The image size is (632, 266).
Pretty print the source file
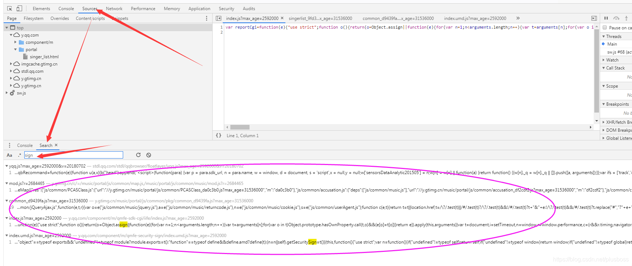(x=218, y=135)
